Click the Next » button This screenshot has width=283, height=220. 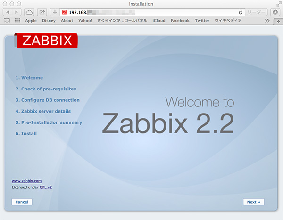coord(254,202)
